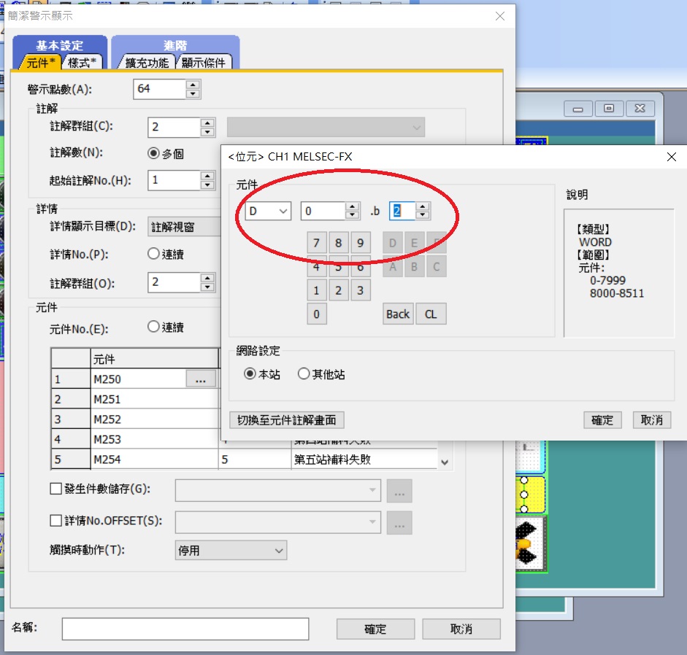Click 確定 in the device dialog
This screenshot has height=655, width=687.
pos(602,420)
